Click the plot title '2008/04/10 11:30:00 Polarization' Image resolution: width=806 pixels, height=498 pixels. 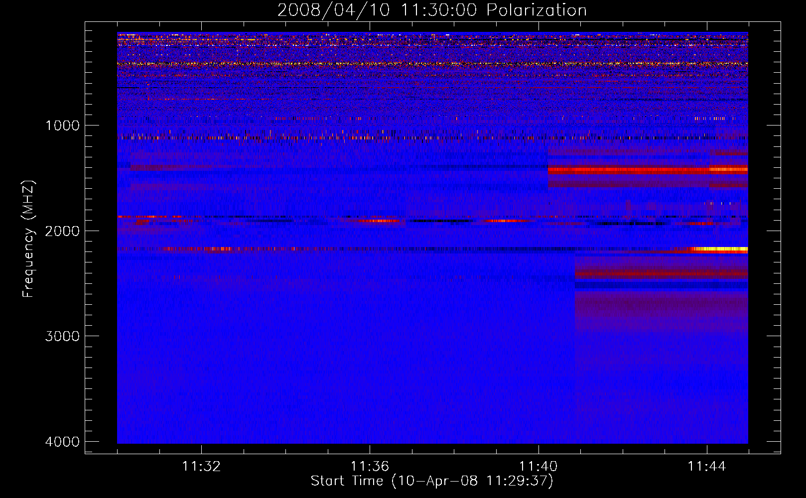click(x=432, y=10)
